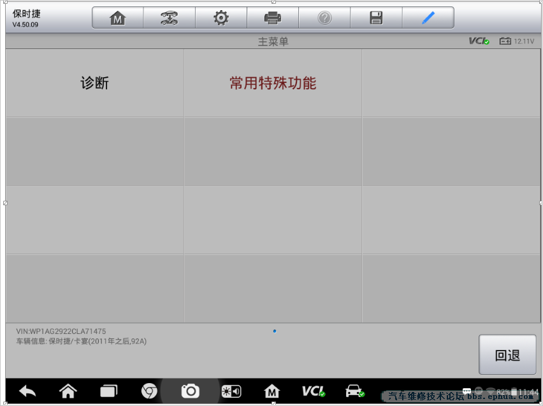The image size is (543, 406).
Task: Go to the MaxiSys home menu icon
Action: (x=118, y=18)
